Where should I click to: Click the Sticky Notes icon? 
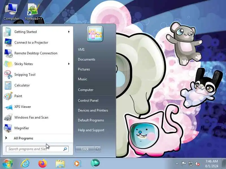click(x=8, y=64)
